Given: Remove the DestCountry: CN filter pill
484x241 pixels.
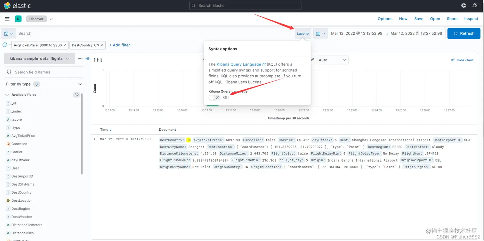Looking at the screenshot, I should pyautogui.click(x=102, y=45).
